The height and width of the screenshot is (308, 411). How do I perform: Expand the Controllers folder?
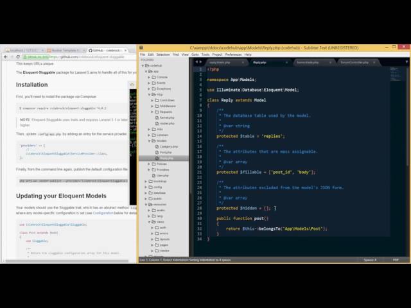pyautogui.click(x=152, y=100)
